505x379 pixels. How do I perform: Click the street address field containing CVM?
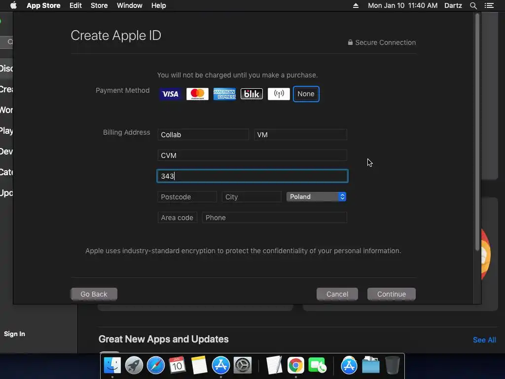point(252,155)
